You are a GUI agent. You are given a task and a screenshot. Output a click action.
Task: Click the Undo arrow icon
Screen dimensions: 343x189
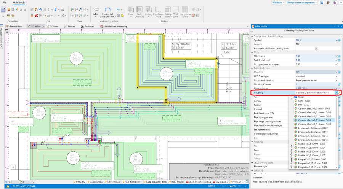pyautogui.click(x=40, y=10)
